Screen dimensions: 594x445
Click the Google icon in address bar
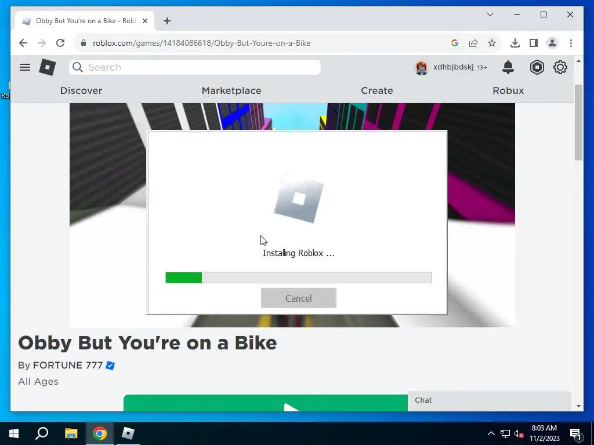(x=455, y=43)
